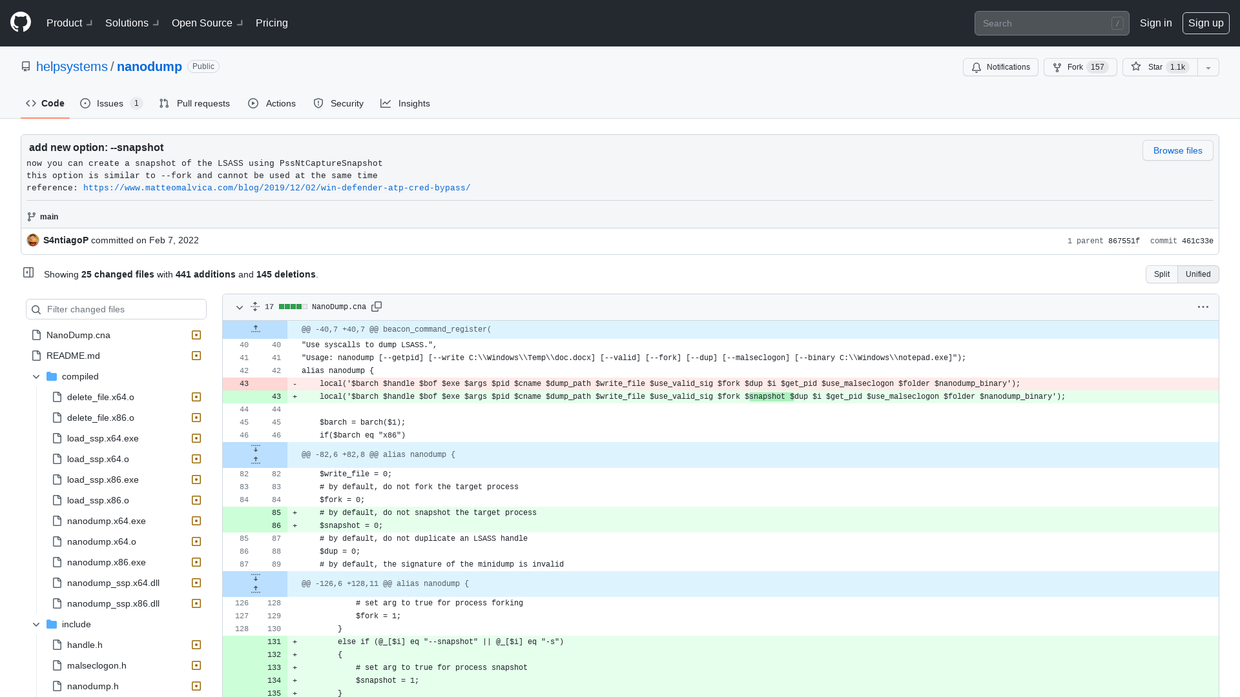Collapse the include folder chevron
The height and width of the screenshot is (697, 1240).
[x=36, y=624]
